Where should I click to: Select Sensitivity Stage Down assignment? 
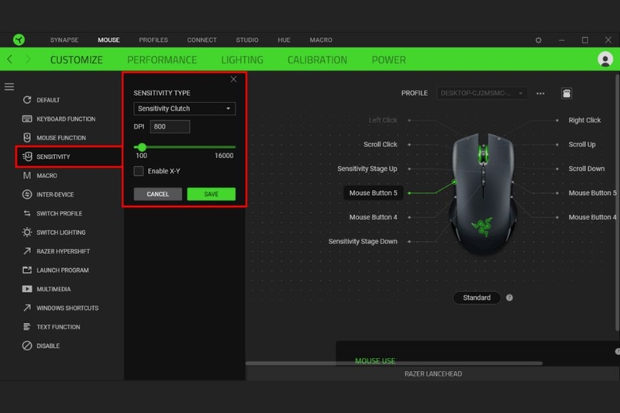pos(363,242)
